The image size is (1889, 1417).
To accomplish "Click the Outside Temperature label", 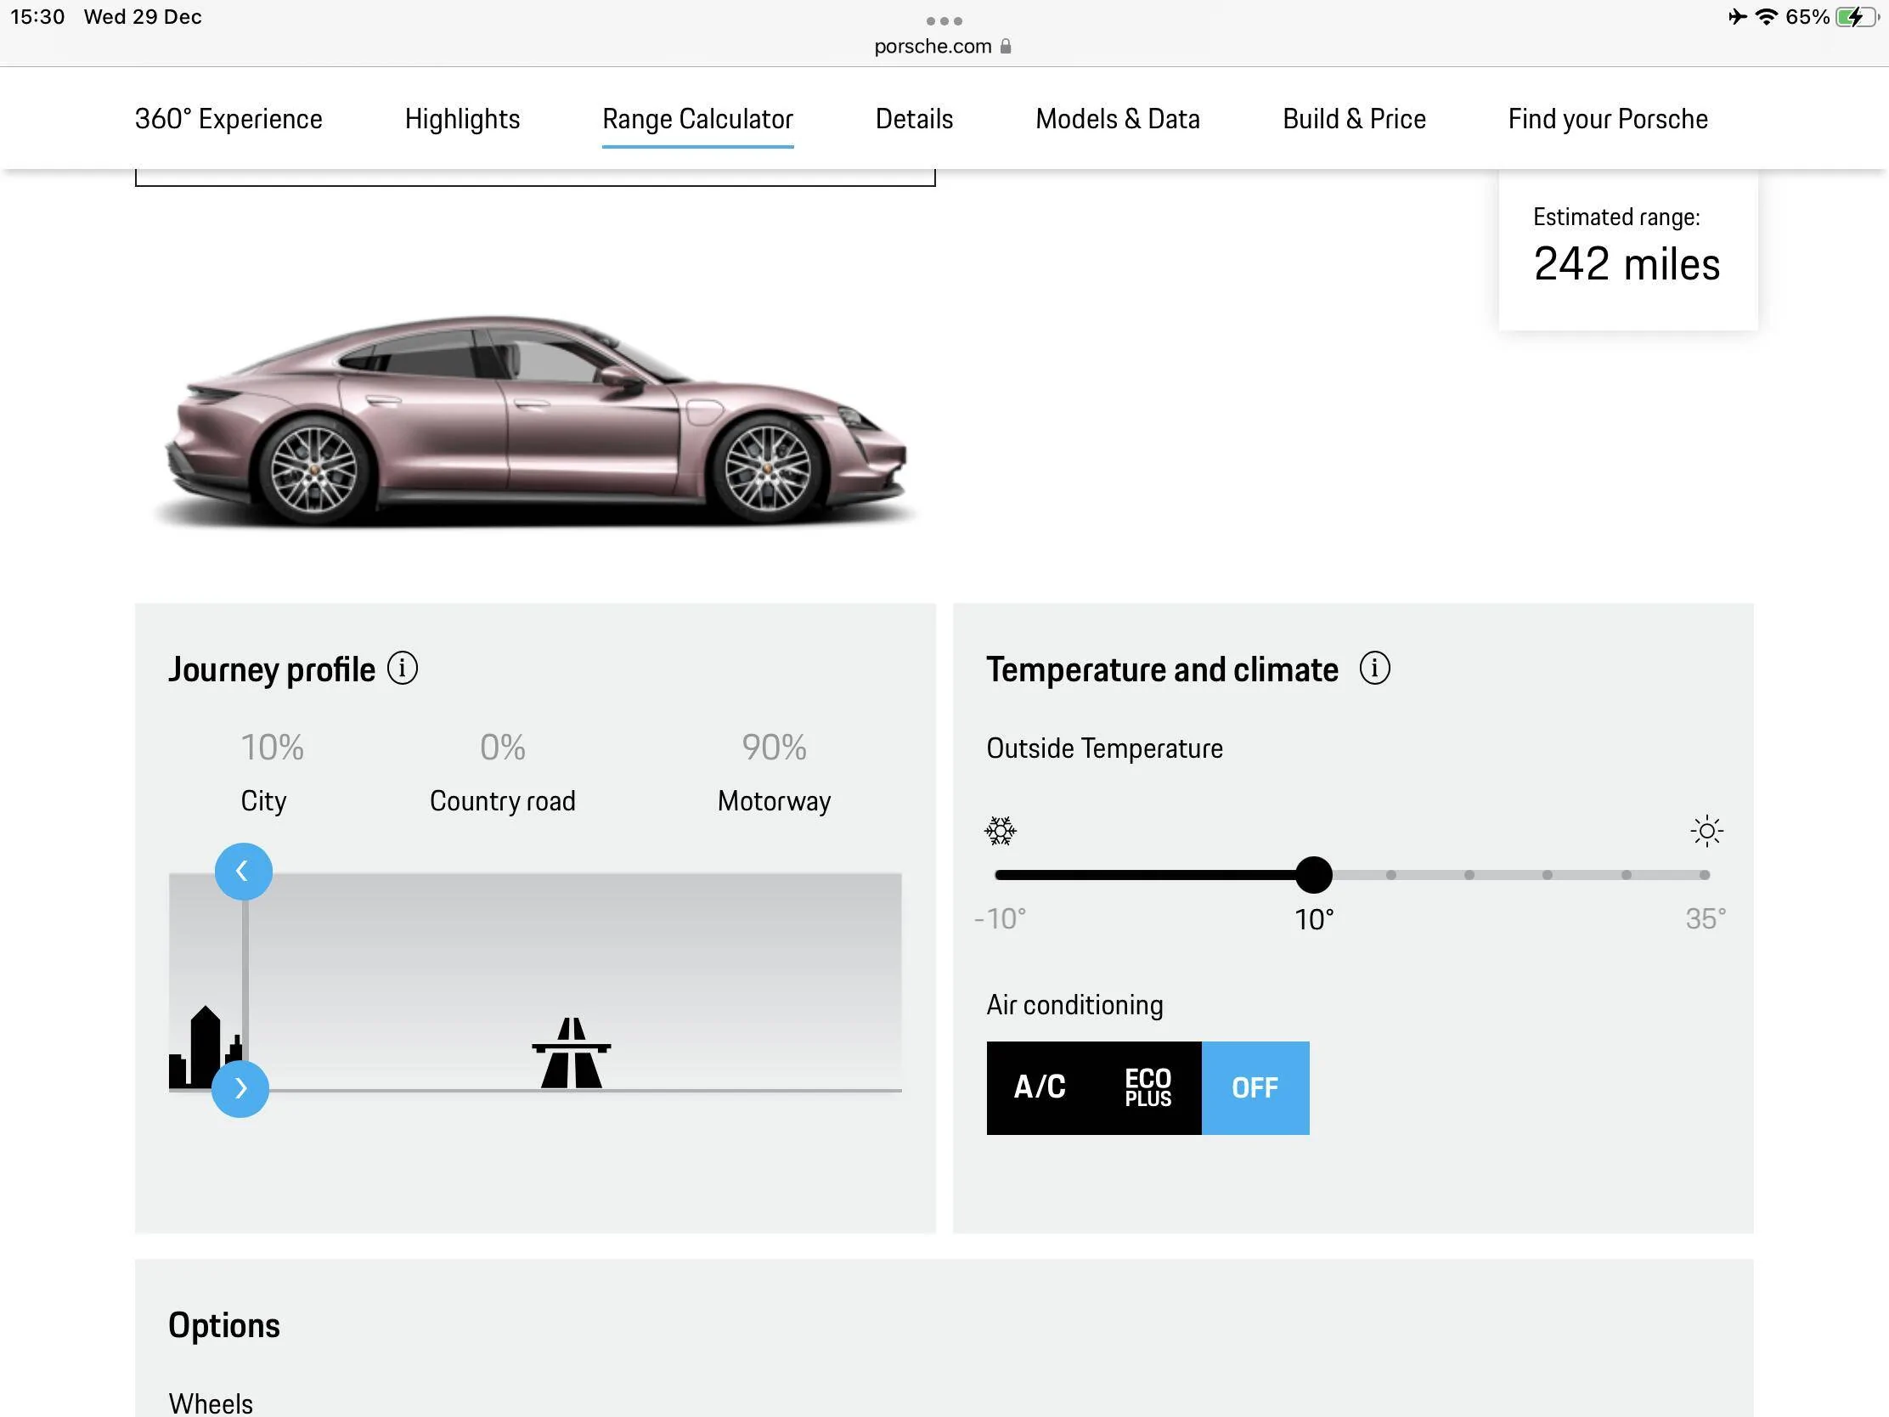I will (1104, 748).
